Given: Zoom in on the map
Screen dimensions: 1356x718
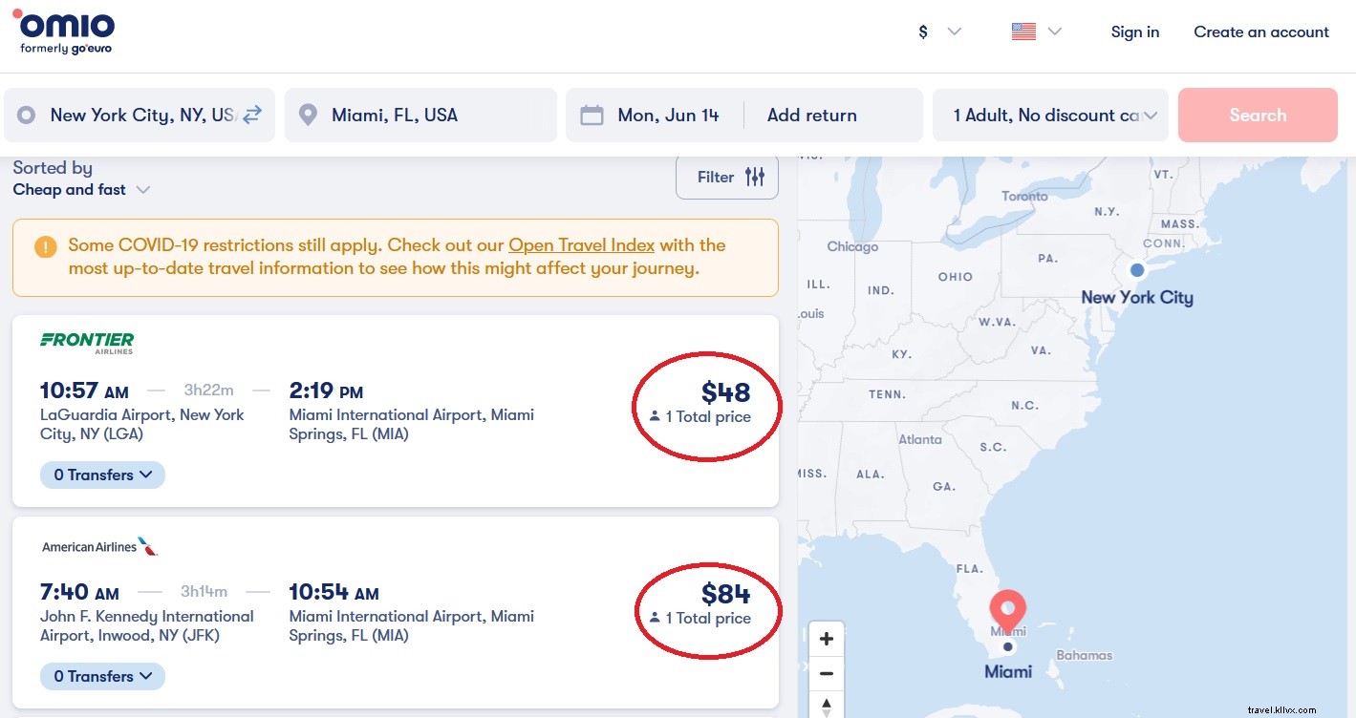Looking at the screenshot, I should 826,638.
